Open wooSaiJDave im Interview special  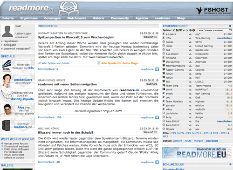point(18,81)
